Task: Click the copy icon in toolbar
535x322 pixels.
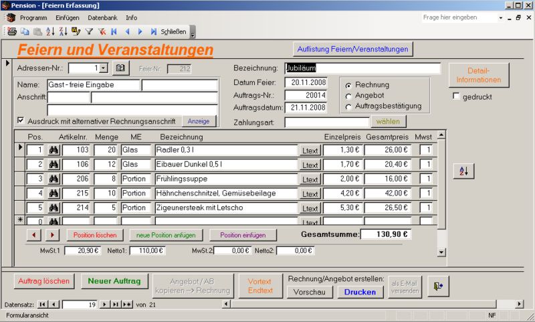Action: [x=25, y=31]
